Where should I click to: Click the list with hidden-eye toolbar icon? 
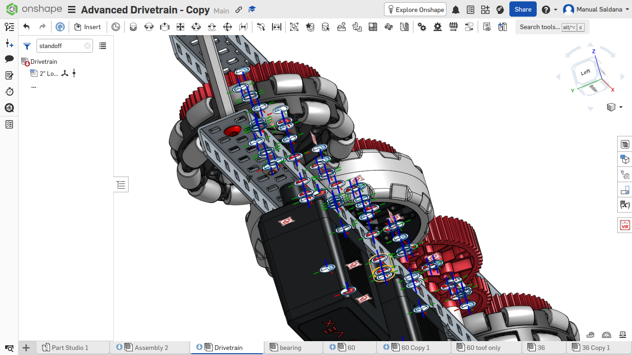487,27
